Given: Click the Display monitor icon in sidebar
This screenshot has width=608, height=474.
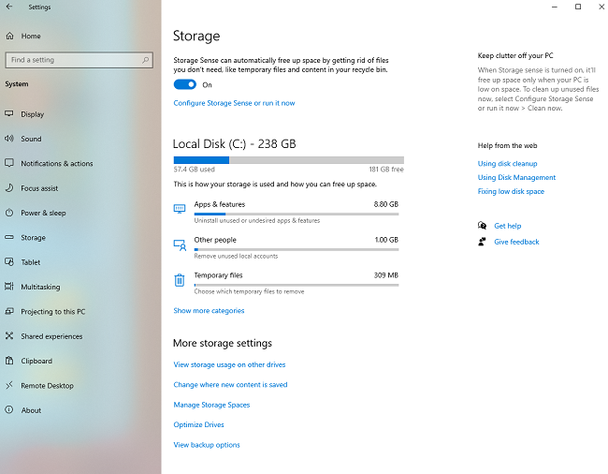Looking at the screenshot, I should pos(9,113).
